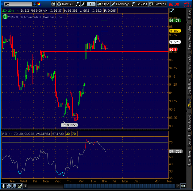This screenshot has width=193, height=191.
Task: Open the Studies menu
Action: pos(140,4)
